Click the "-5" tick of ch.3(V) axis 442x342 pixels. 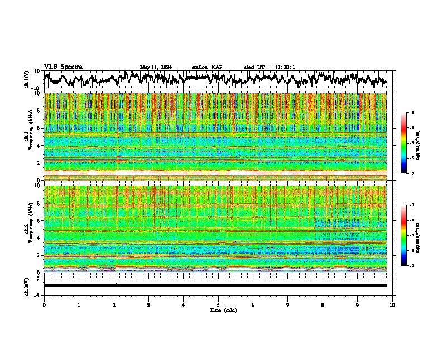pos(38,296)
